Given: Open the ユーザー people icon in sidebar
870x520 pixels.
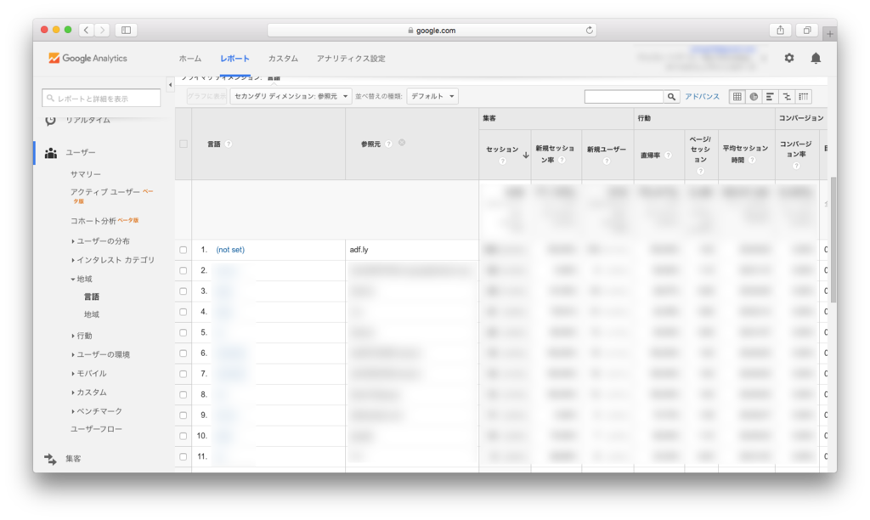Looking at the screenshot, I should 51,153.
